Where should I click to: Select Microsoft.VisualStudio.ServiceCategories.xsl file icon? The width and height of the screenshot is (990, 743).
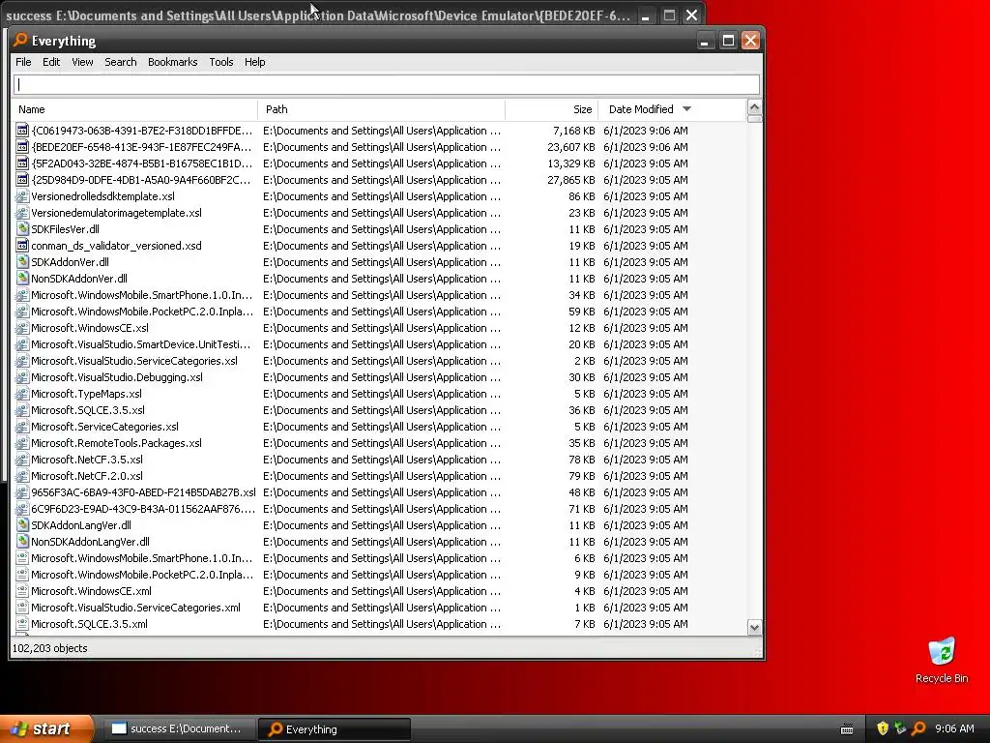tap(22, 361)
